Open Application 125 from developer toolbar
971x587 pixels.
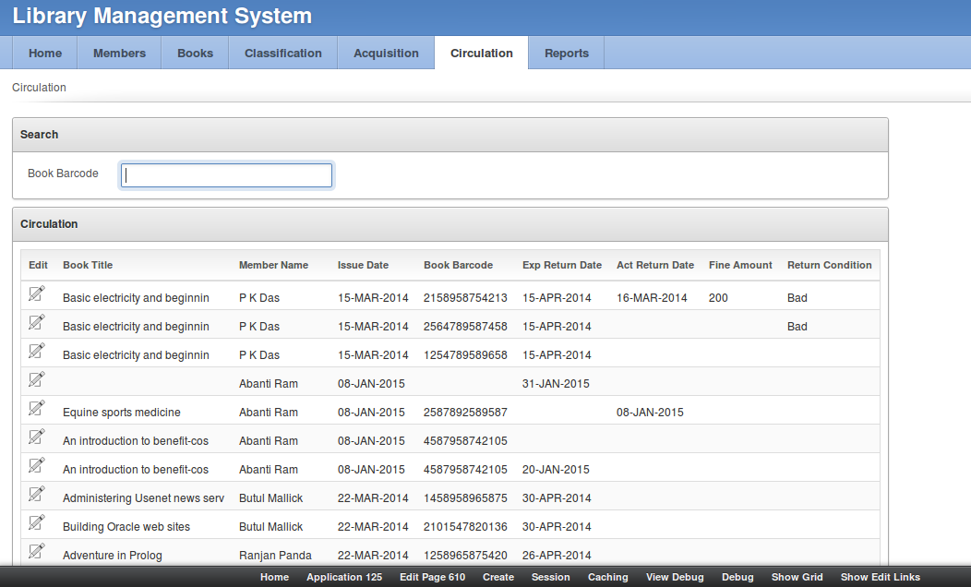coord(343,577)
